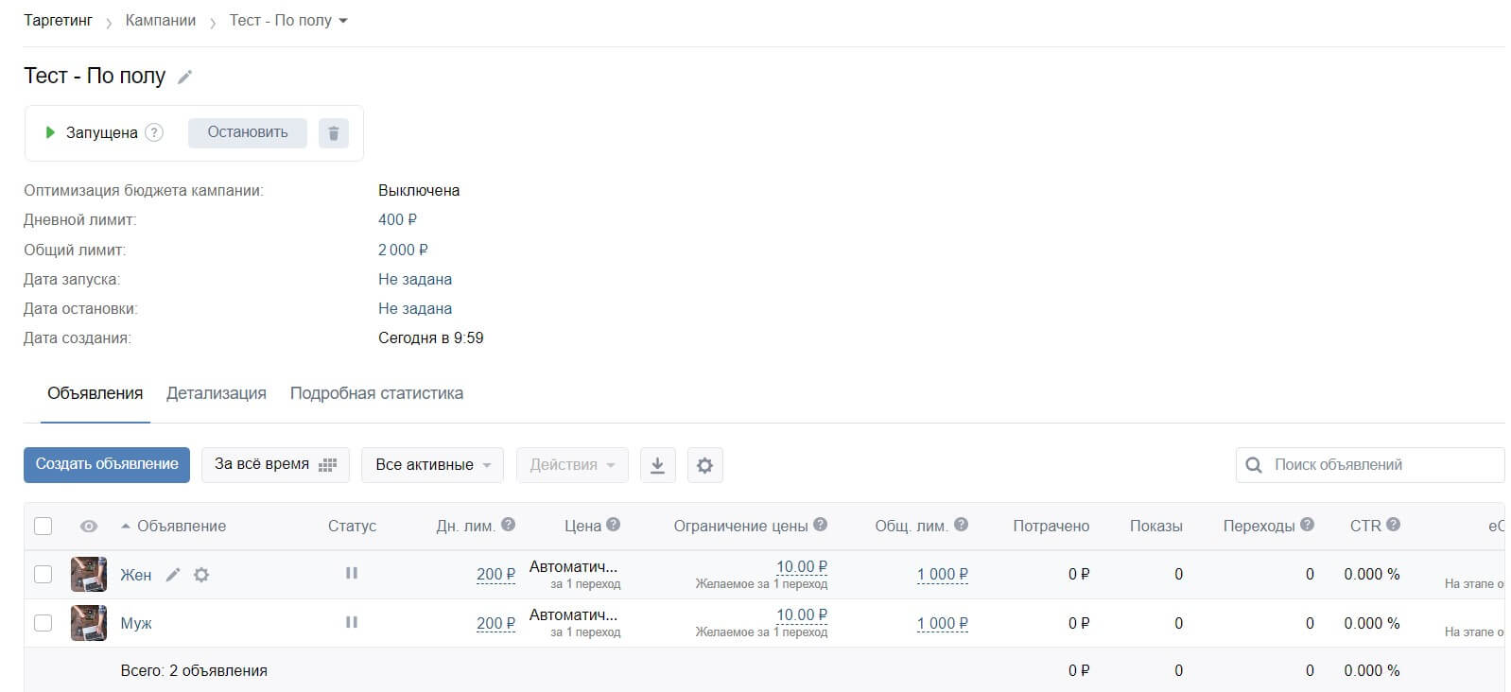Switch to the Детализация tab

click(x=217, y=393)
